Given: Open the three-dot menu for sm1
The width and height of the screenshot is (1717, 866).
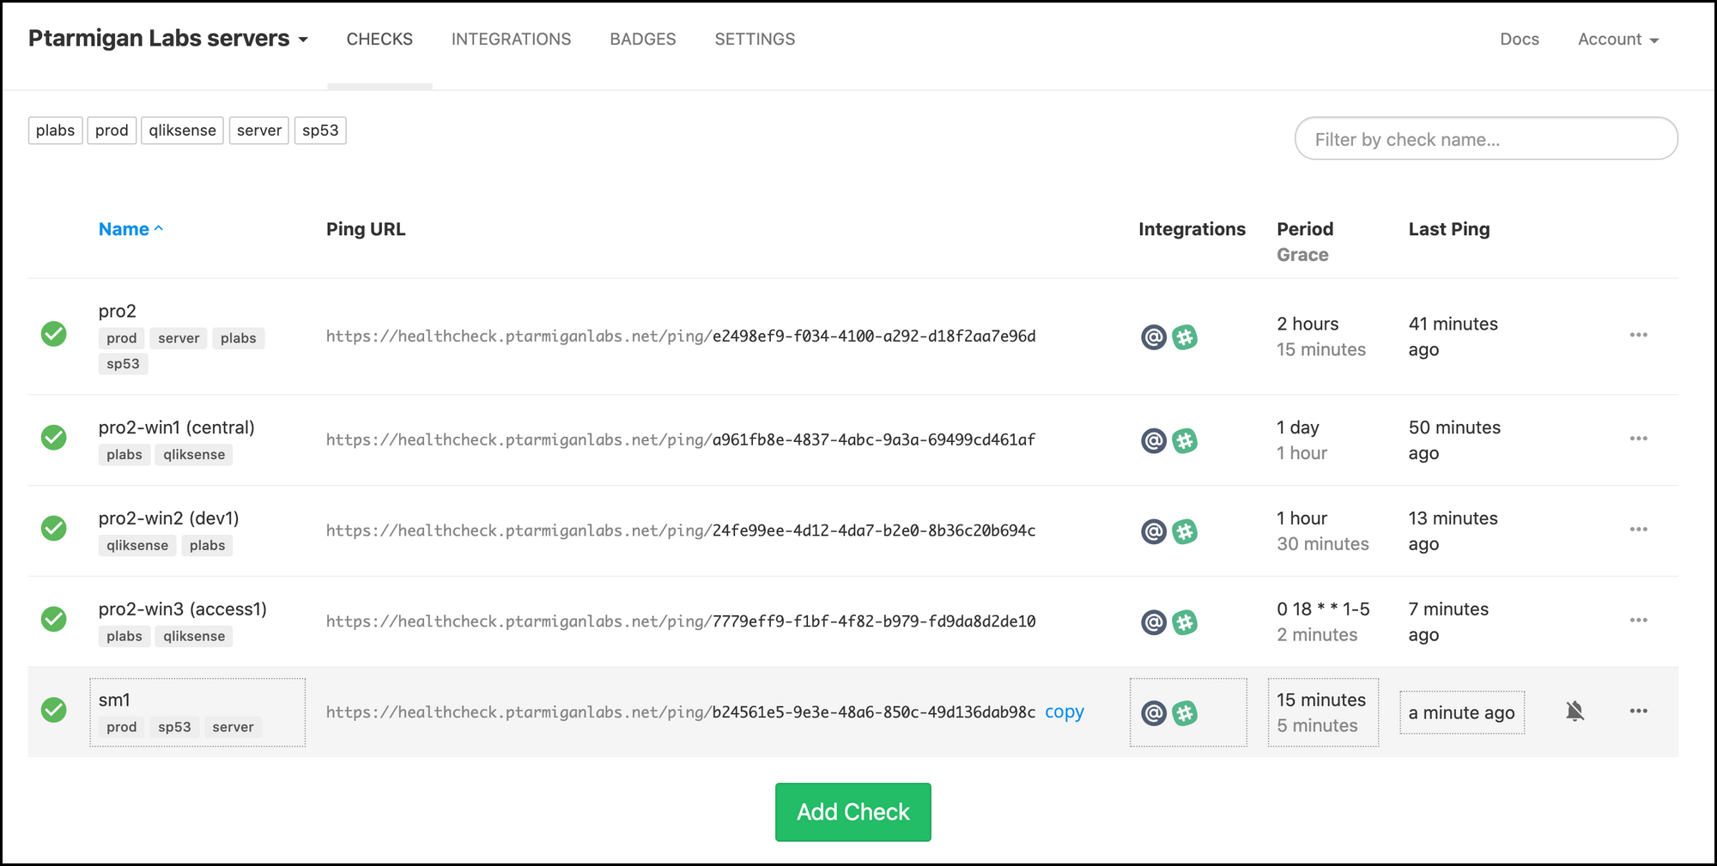Looking at the screenshot, I should [1638, 711].
